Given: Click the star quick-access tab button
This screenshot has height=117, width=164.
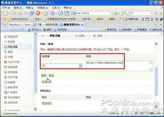Looking at the screenshot, I should 5,24.
